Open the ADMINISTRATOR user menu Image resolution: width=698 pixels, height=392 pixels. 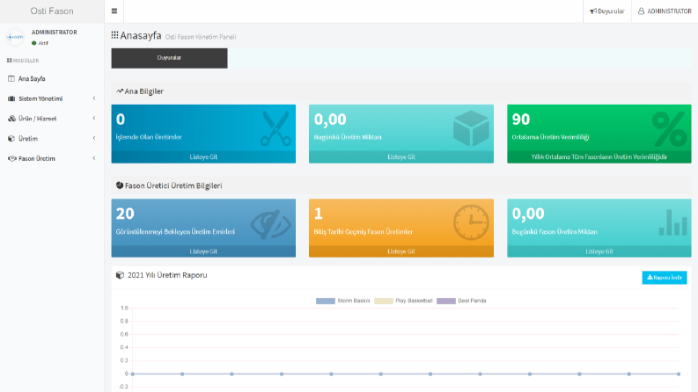665,11
